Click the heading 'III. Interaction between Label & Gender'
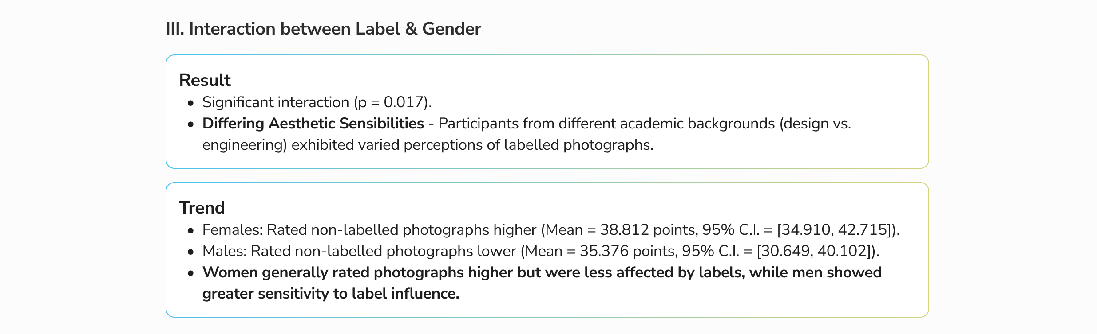The image size is (1097, 334). click(x=323, y=29)
